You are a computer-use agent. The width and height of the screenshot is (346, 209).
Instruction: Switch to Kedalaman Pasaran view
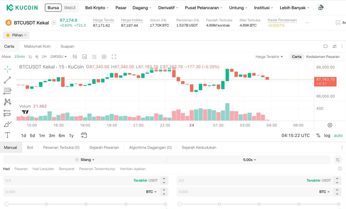coord(322,57)
